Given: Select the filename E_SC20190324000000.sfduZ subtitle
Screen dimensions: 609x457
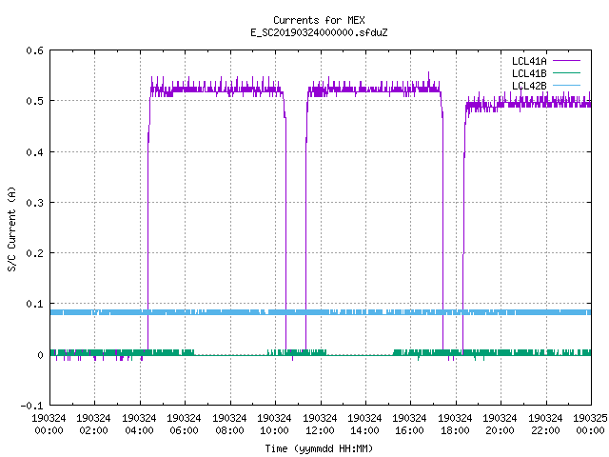Looking at the screenshot, I should tap(319, 32).
